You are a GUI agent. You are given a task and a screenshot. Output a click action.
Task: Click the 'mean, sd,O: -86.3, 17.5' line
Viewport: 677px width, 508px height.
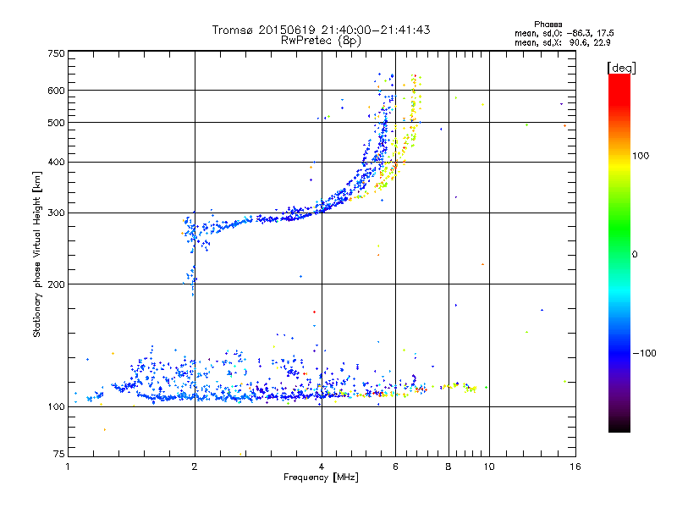pos(564,33)
